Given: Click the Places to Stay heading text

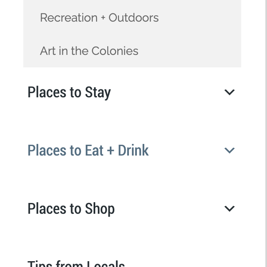Looking at the screenshot, I should 69,92.
